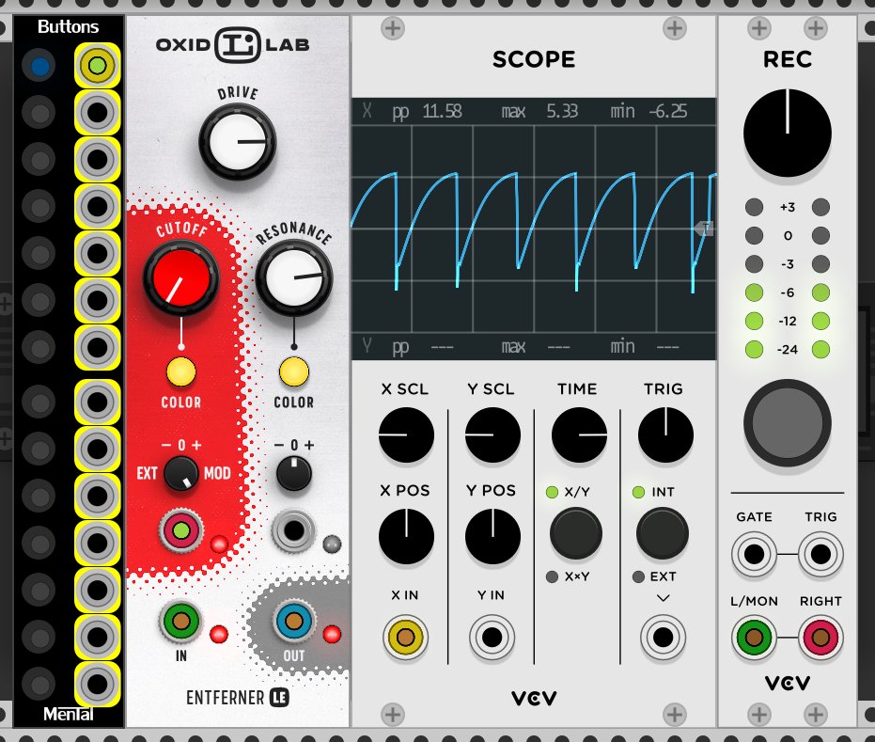Click the bottom-left screw on Scope

tap(392, 714)
